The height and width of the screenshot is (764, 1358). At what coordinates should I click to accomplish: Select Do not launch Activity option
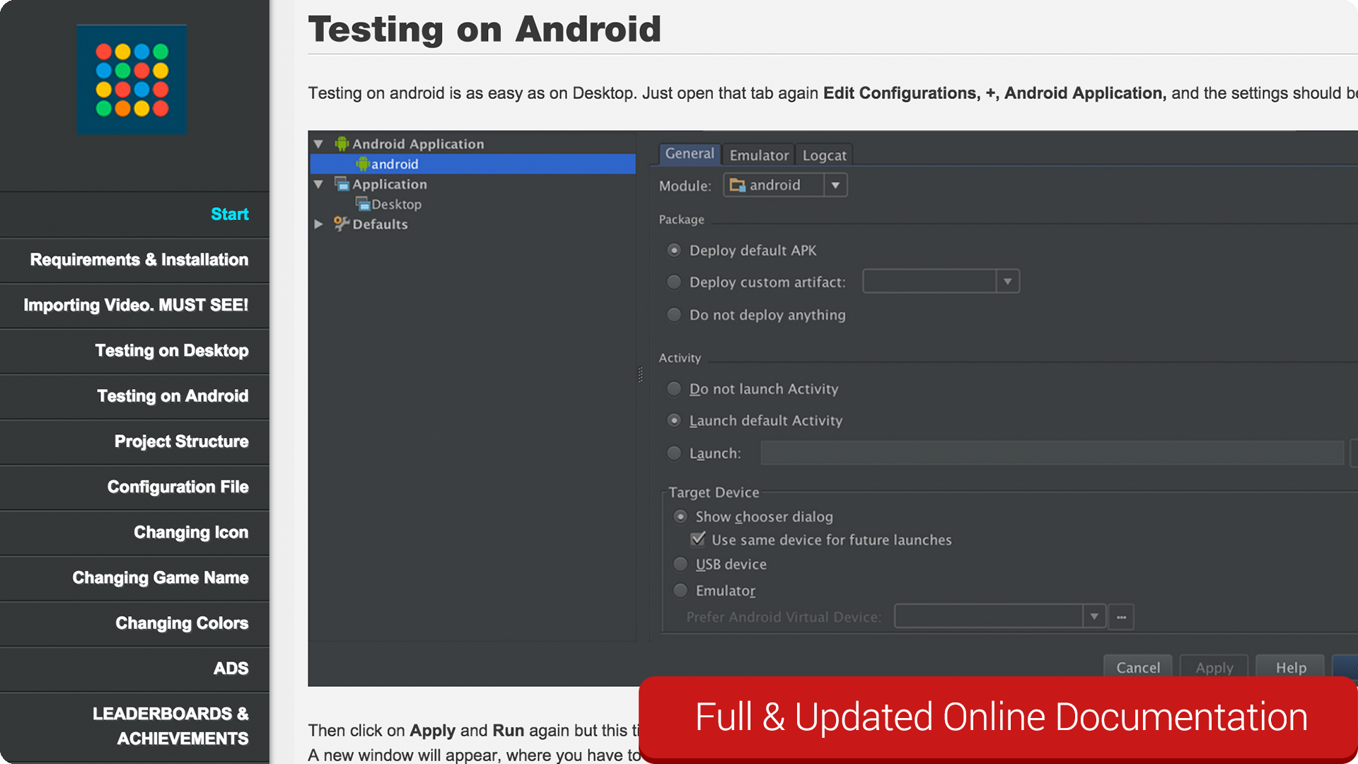674,389
